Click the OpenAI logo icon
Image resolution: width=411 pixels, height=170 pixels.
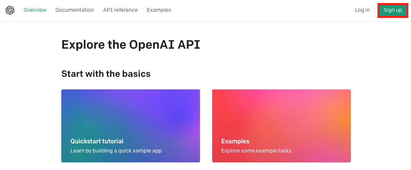tap(10, 10)
